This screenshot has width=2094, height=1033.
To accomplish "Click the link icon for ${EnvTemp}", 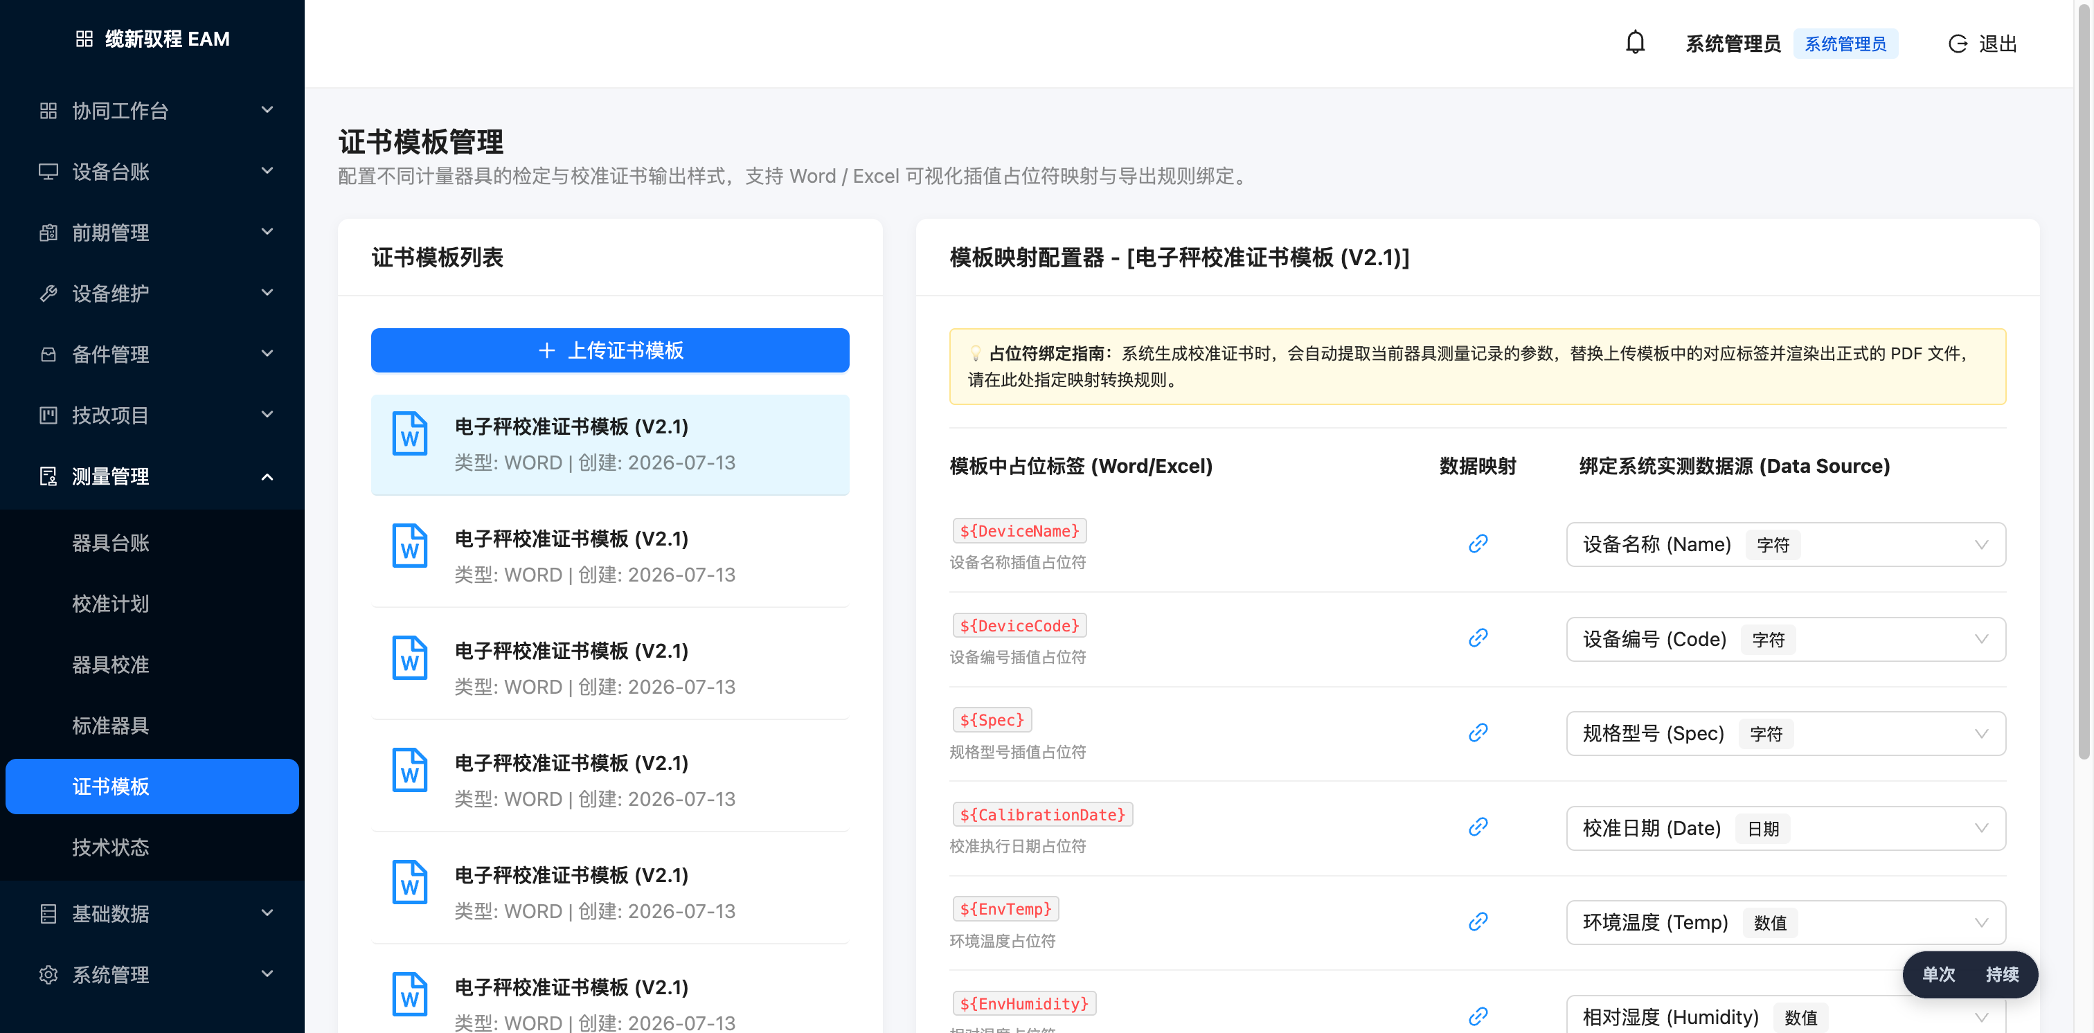I will pos(1478,922).
